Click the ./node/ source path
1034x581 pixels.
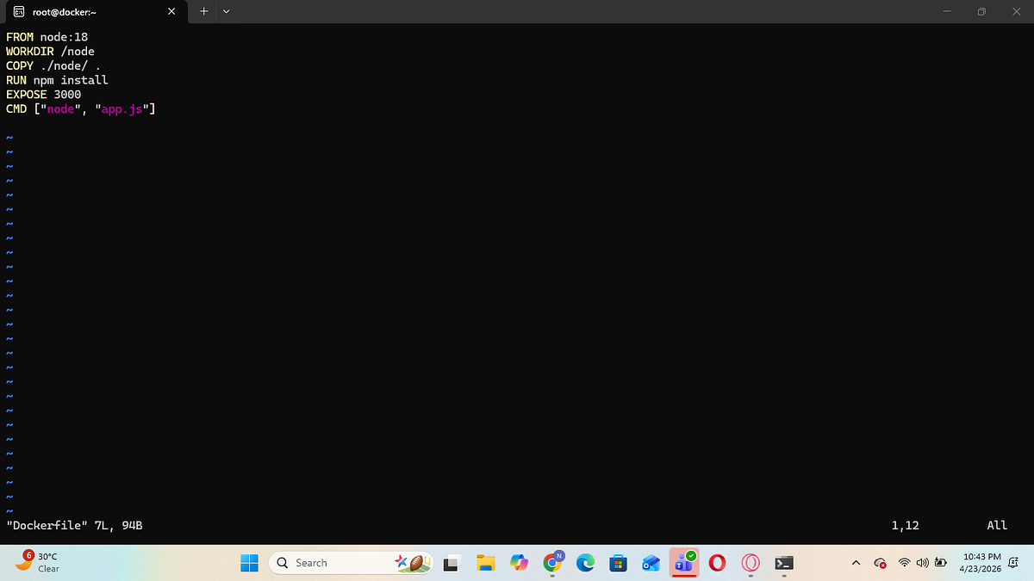[x=65, y=66]
